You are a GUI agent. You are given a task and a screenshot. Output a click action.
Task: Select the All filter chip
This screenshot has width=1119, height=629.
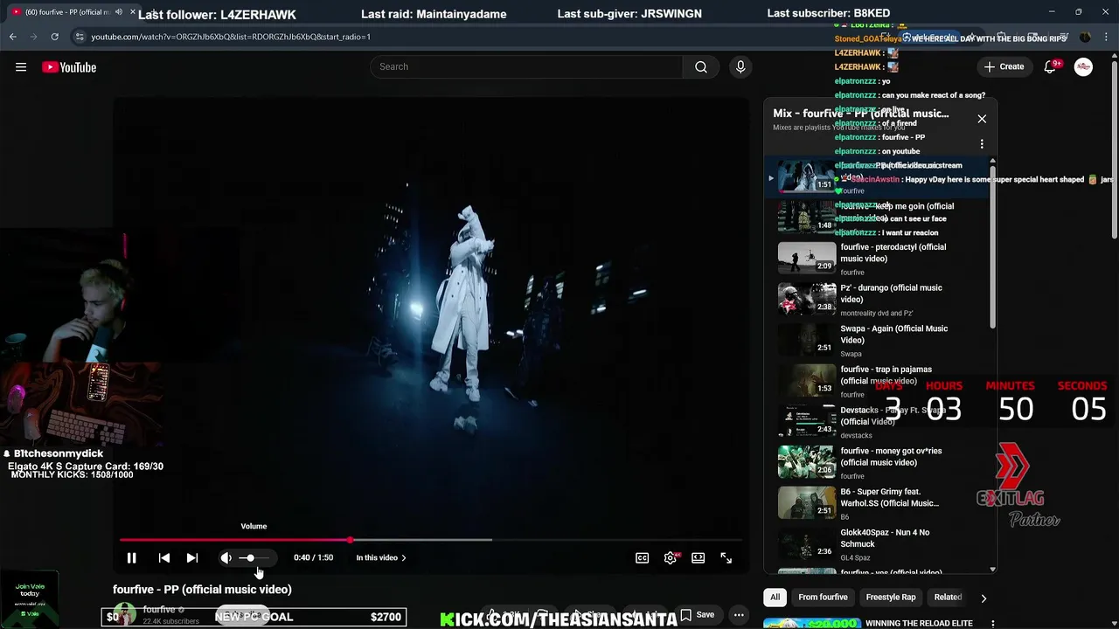tap(775, 598)
